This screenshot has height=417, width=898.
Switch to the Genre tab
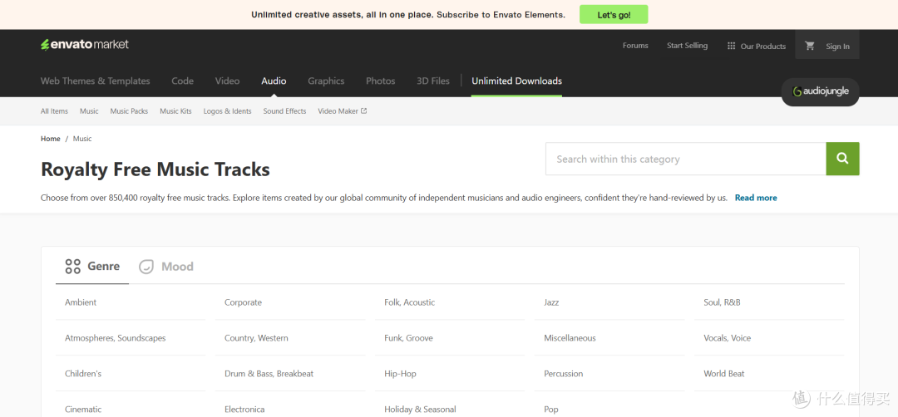point(92,266)
